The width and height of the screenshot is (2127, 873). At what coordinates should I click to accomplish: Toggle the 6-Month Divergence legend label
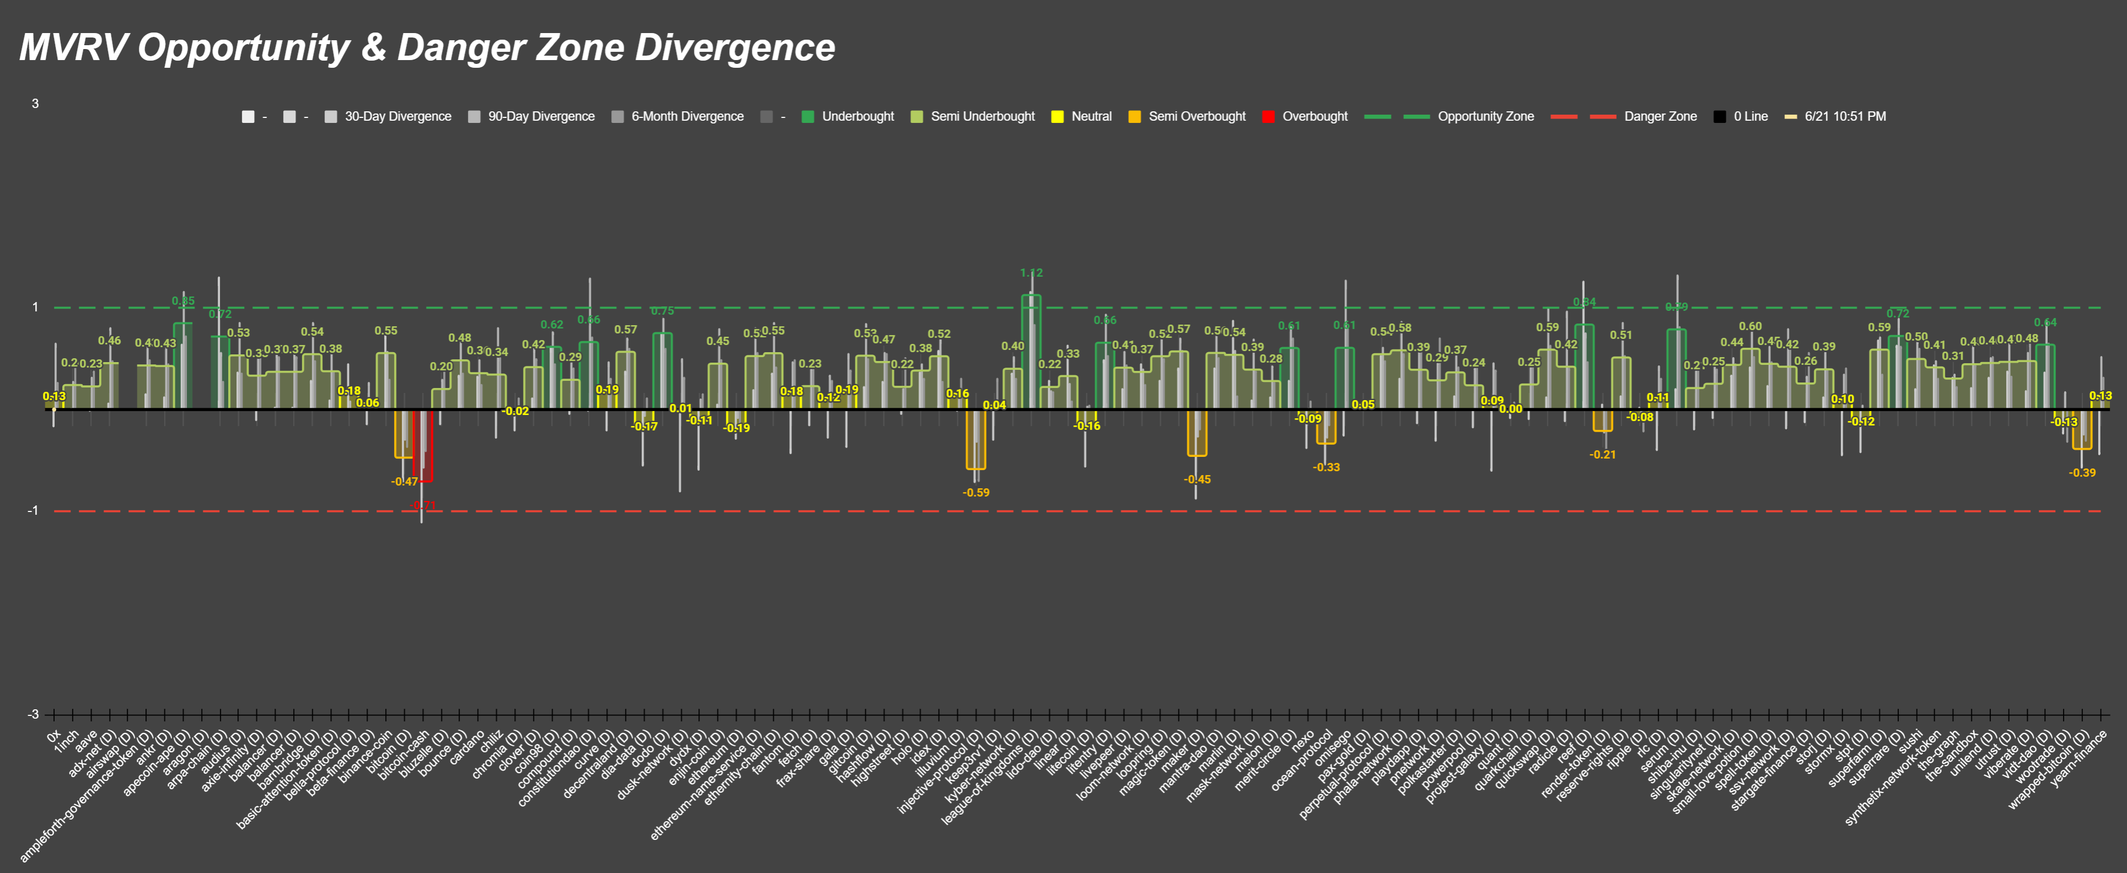click(687, 116)
